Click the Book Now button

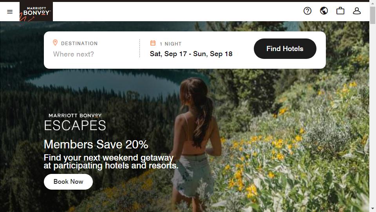click(68, 182)
